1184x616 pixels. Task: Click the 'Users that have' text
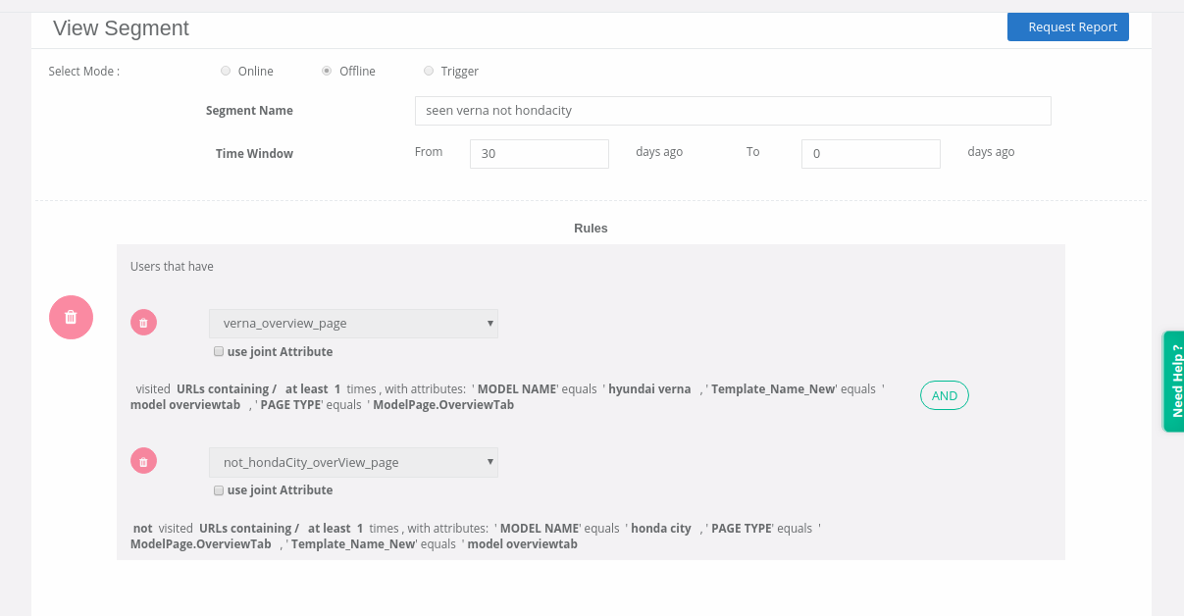[172, 266]
